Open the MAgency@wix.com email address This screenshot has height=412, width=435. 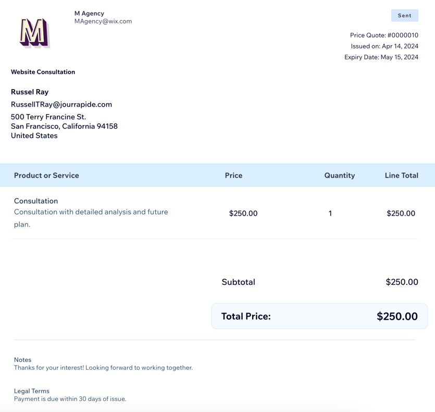pyautogui.click(x=103, y=21)
